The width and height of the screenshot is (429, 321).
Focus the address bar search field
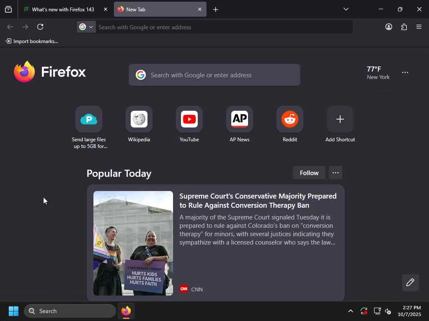pos(224,27)
